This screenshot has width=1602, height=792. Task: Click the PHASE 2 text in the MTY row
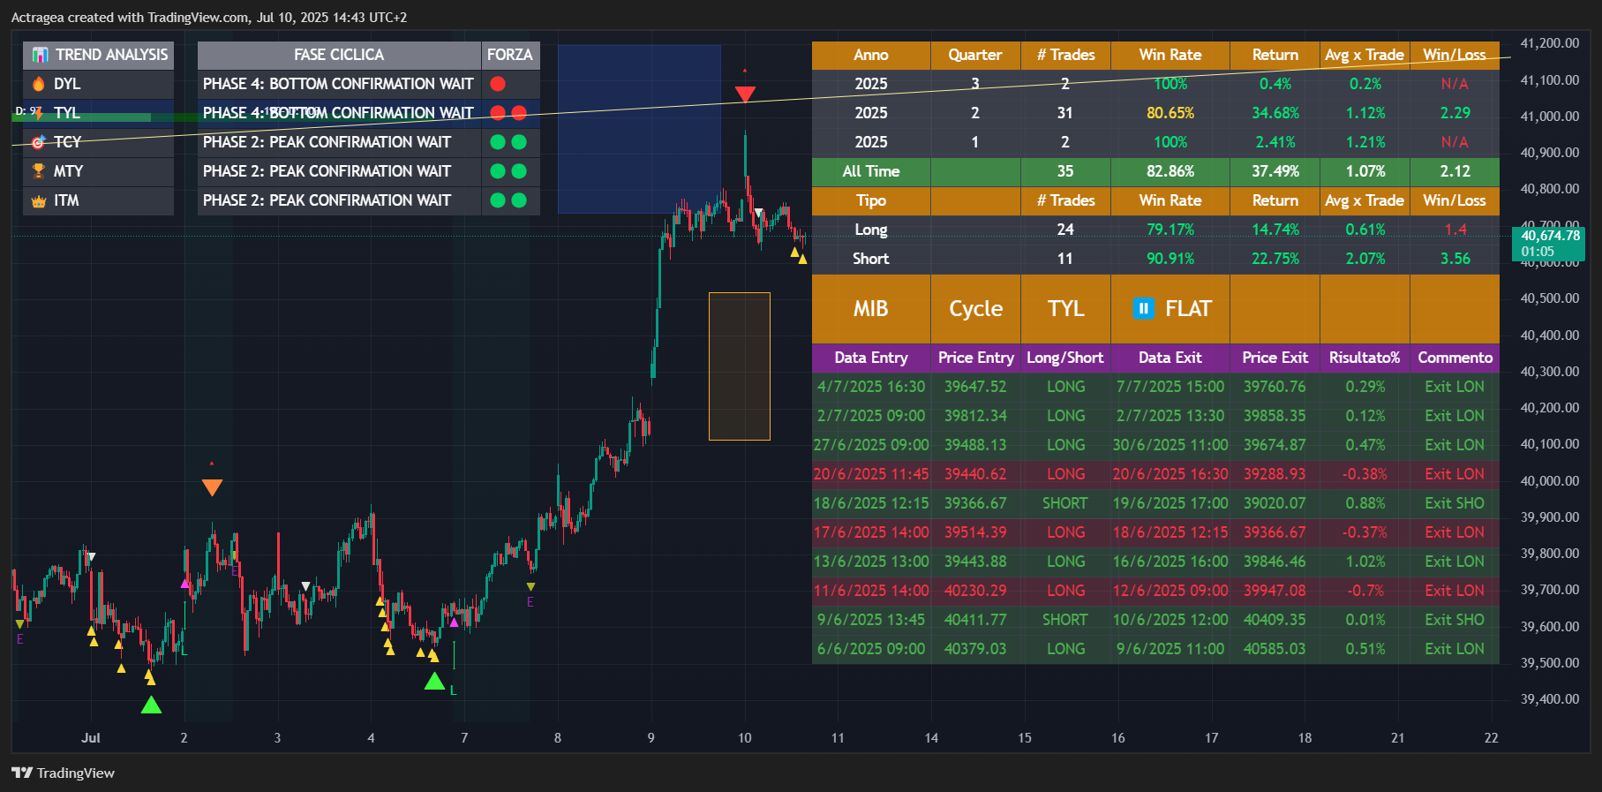[327, 171]
